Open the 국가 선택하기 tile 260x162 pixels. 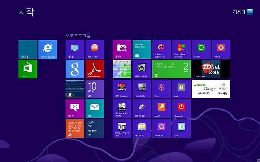coord(142,69)
